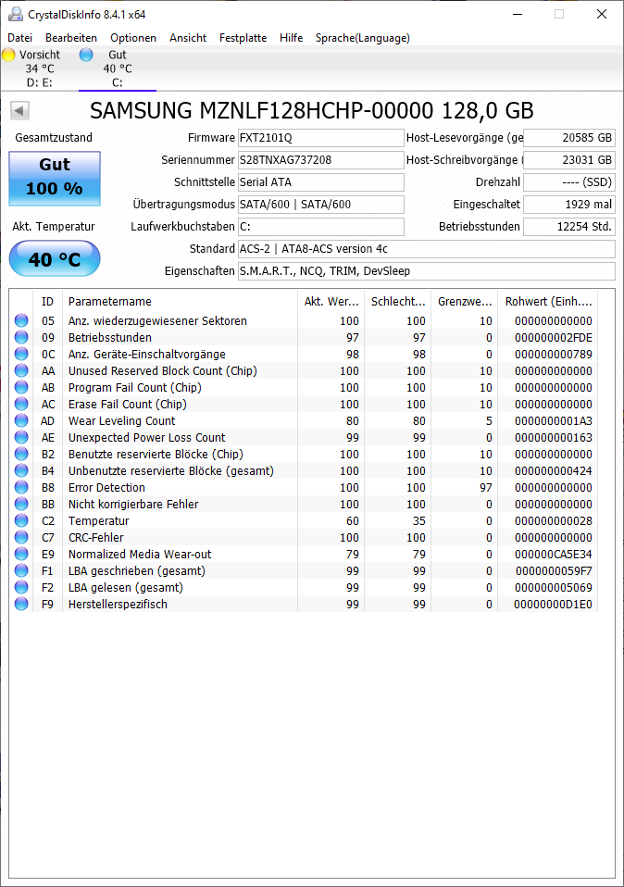Image resolution: width=624 pixels, height=887 pixels.
Task: Switch to disk tab C: at 40 °C
Action: pyautogui.click(x=117, y=69)
